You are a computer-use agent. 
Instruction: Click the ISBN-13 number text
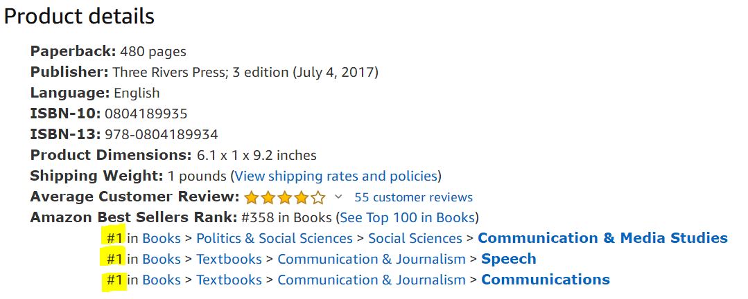pos(161,134)
